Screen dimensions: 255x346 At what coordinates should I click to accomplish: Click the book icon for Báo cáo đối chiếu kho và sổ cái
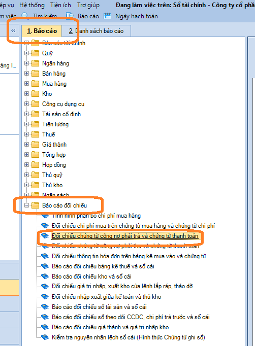(x=45, y=276)
